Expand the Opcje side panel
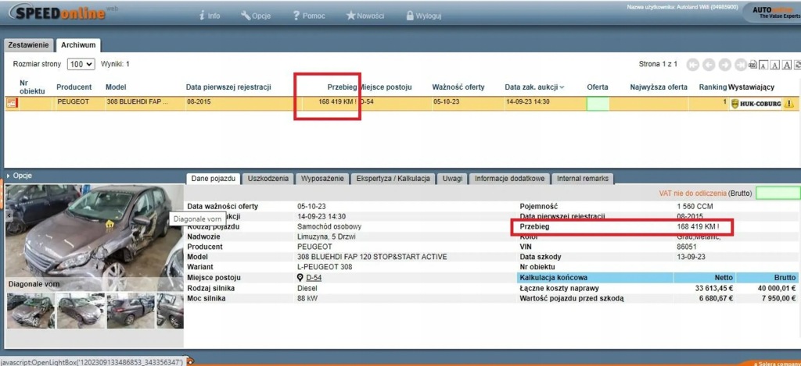The width and height of the screenshot is (801, 366). tap(20, 176)
